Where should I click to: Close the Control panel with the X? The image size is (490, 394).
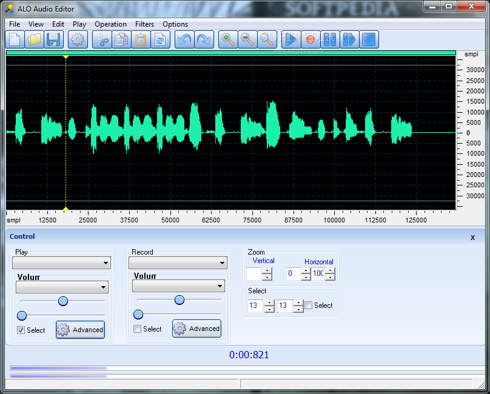(472, 238)
